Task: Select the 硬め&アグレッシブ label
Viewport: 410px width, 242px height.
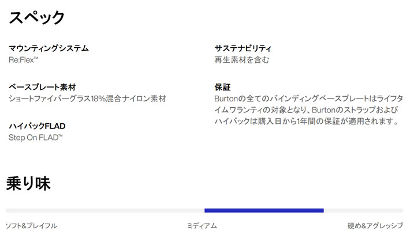Action: click(x=375, y=225)
